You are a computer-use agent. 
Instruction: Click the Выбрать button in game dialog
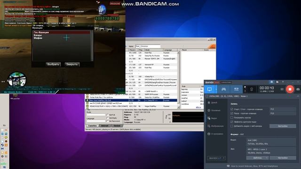(53, 64)
